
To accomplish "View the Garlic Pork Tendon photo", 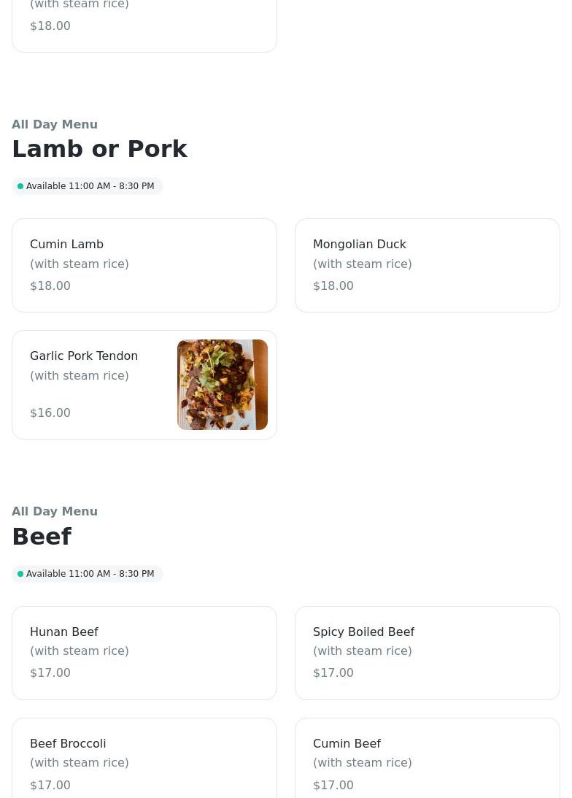I will pos(223,385).
